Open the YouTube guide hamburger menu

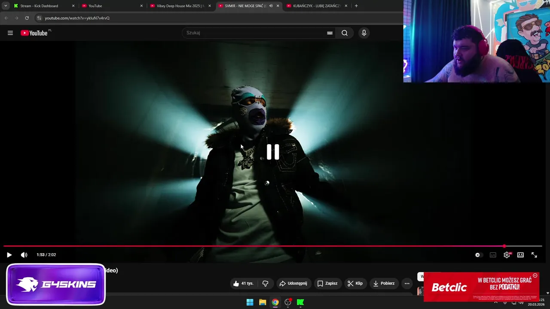(x=10, y=33)
